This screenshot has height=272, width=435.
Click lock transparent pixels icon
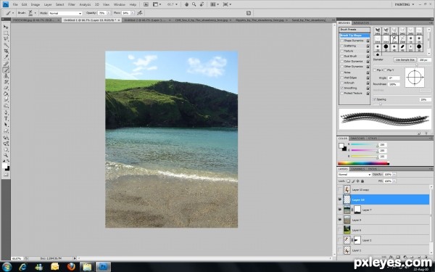[x=349, y=181]
